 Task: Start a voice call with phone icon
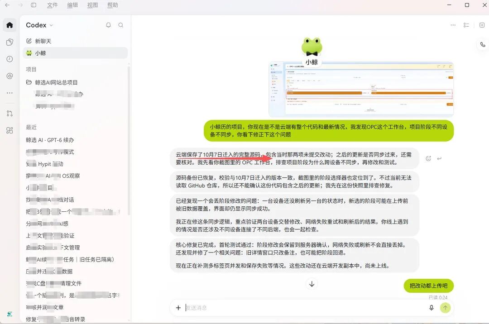483,44
